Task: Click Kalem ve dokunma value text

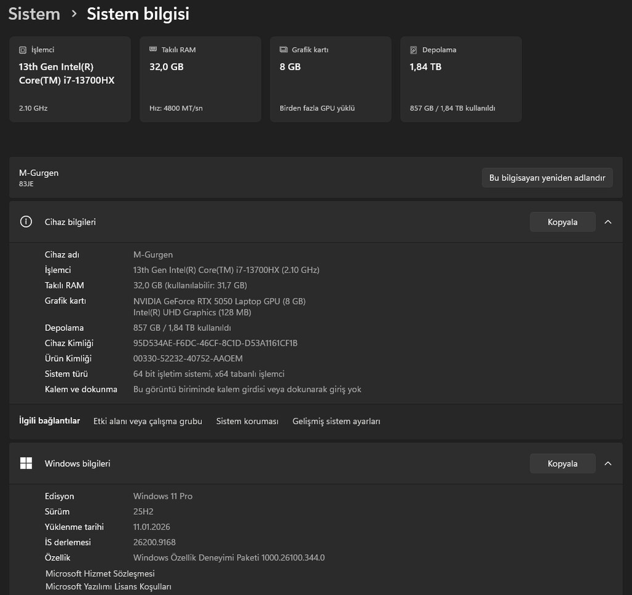Action: [x=247, y=389]
